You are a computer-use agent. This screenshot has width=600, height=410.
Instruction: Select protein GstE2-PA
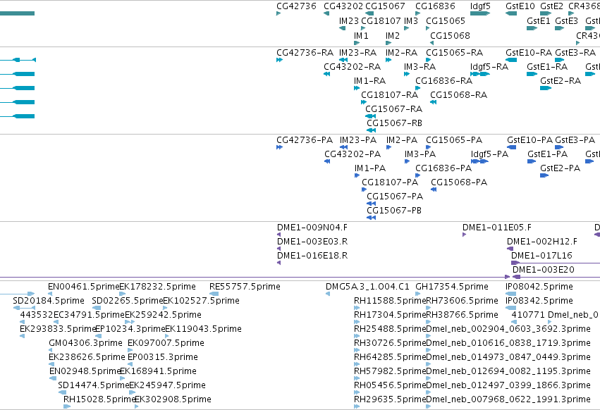point(561,168)
